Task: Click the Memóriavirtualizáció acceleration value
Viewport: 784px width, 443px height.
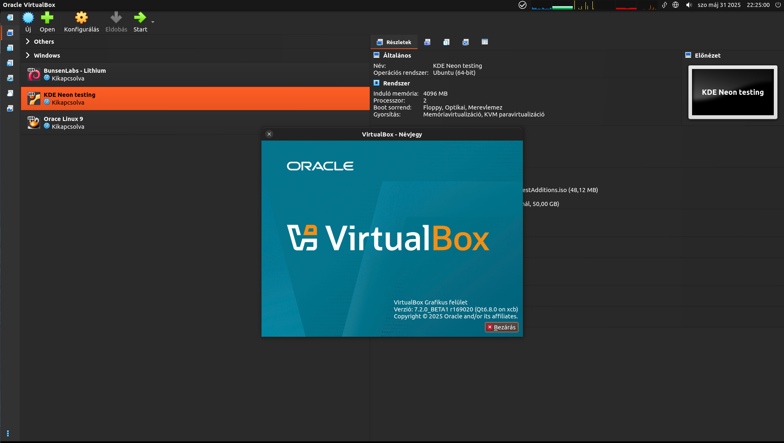Action: [484, 114]
